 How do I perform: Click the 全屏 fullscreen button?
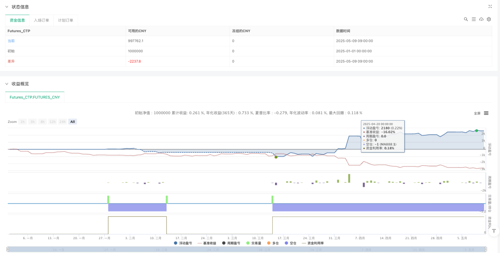[477, 113]
